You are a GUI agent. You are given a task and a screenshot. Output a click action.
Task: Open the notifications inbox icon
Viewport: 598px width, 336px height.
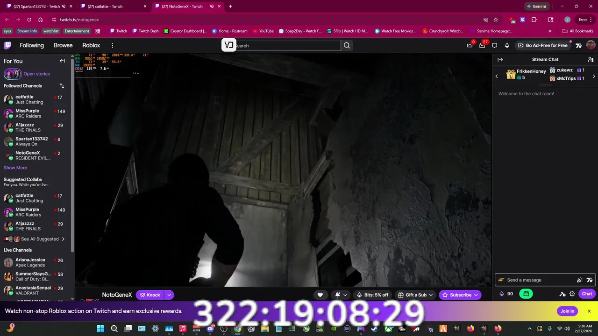coord(482,45)
